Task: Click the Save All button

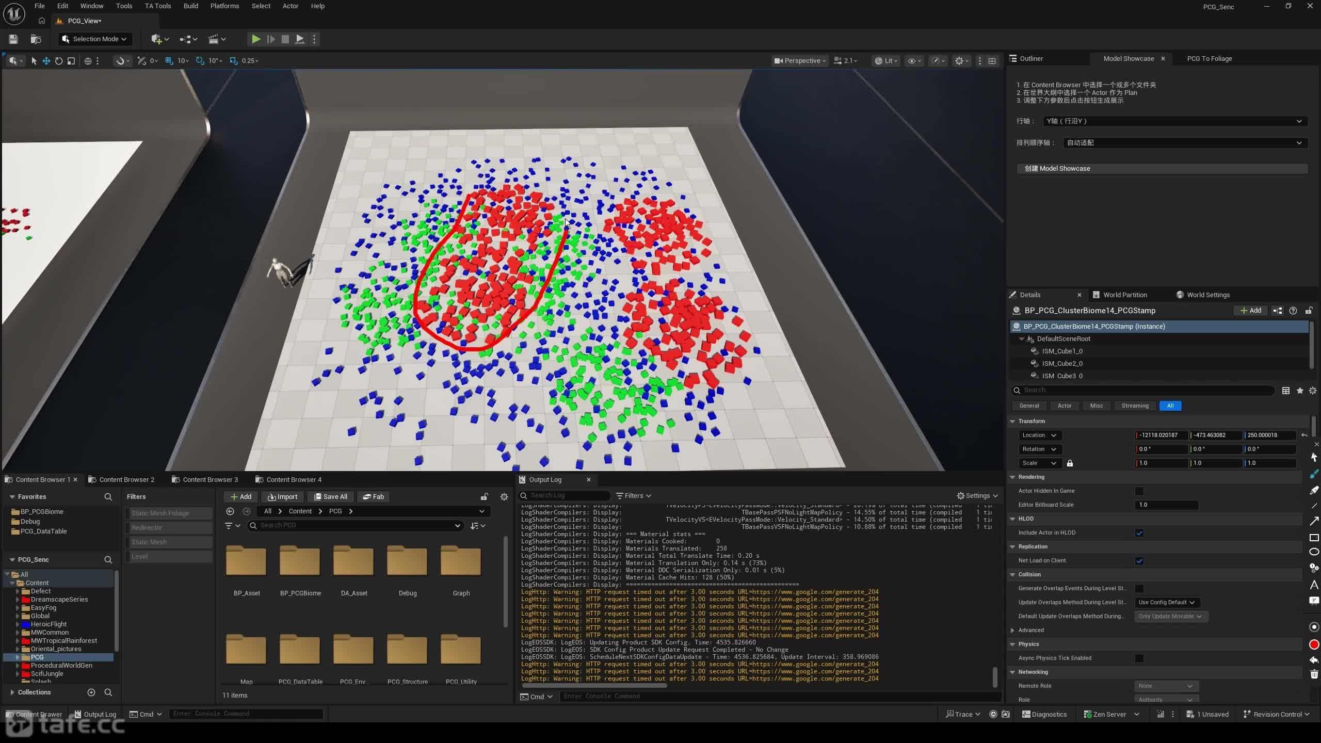Action: click(331, 497)
